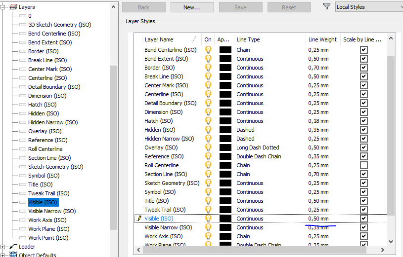The height and width of the screenshot is (257, 403).
Task: Select Visible Narrow (ISO) in the tree
Action: click(52, 211)
